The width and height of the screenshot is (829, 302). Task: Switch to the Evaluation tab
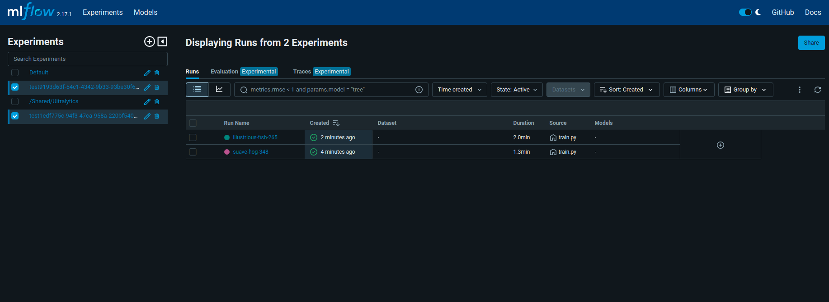[244, 72]
